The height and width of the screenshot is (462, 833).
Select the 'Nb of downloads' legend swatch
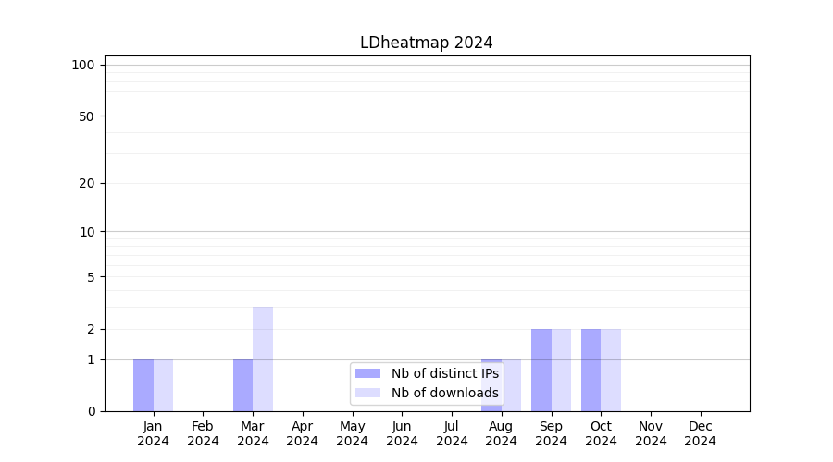pyautogui.click(x=367, y=393)
